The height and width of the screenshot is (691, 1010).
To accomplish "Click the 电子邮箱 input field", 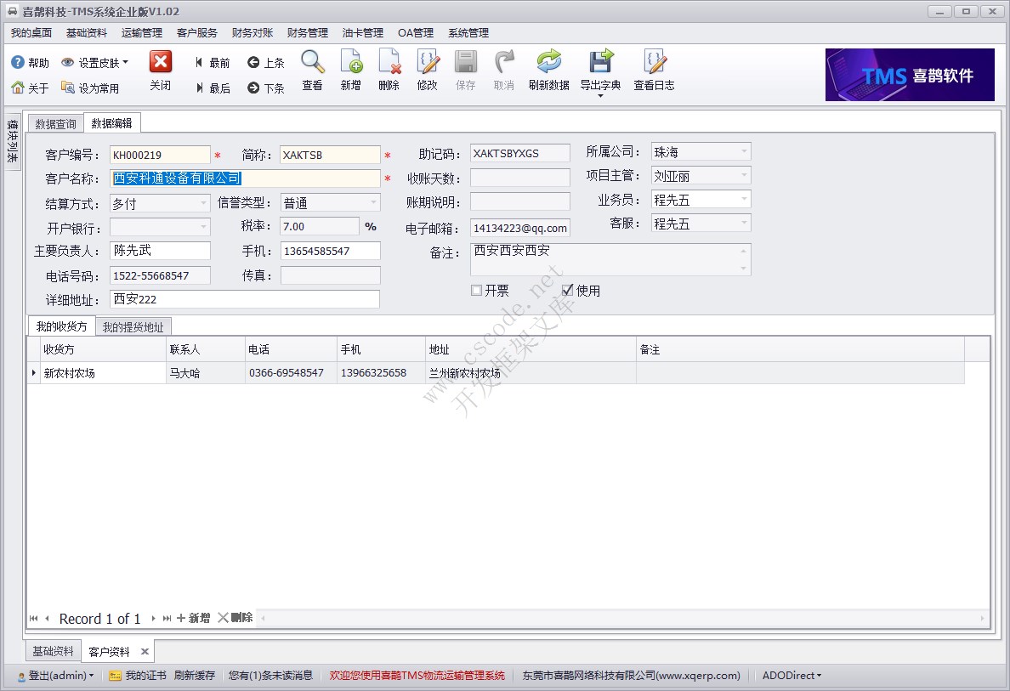I will coord(519,228).
